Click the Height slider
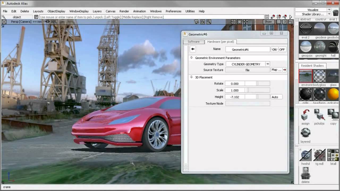 pyautogui.click(x=257, y=97)
